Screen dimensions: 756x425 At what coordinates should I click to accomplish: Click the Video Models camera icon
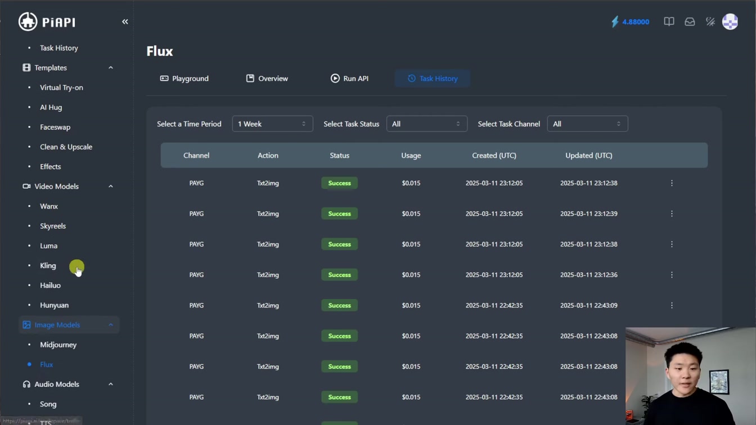(x=26, y=186)
